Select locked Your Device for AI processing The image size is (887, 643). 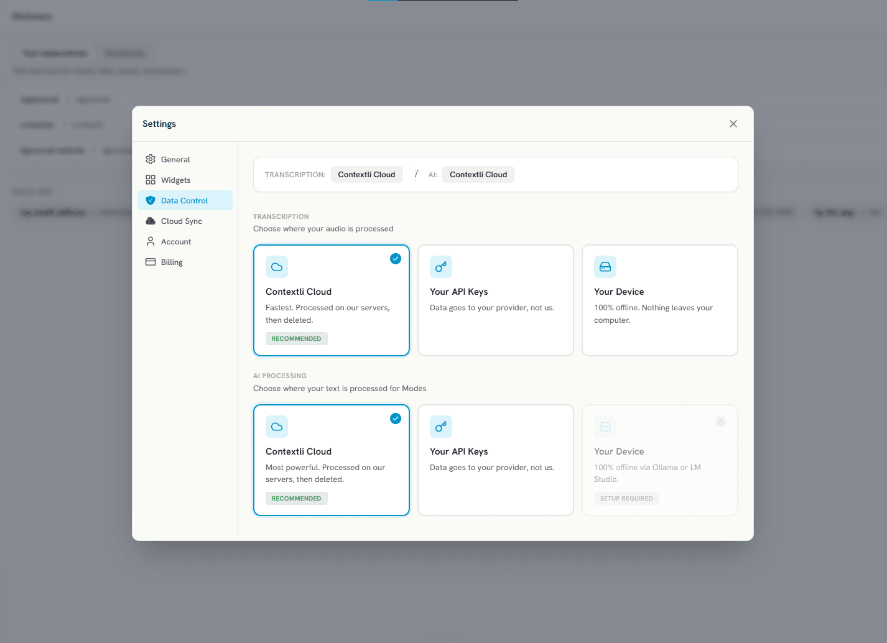pos(660,460)
